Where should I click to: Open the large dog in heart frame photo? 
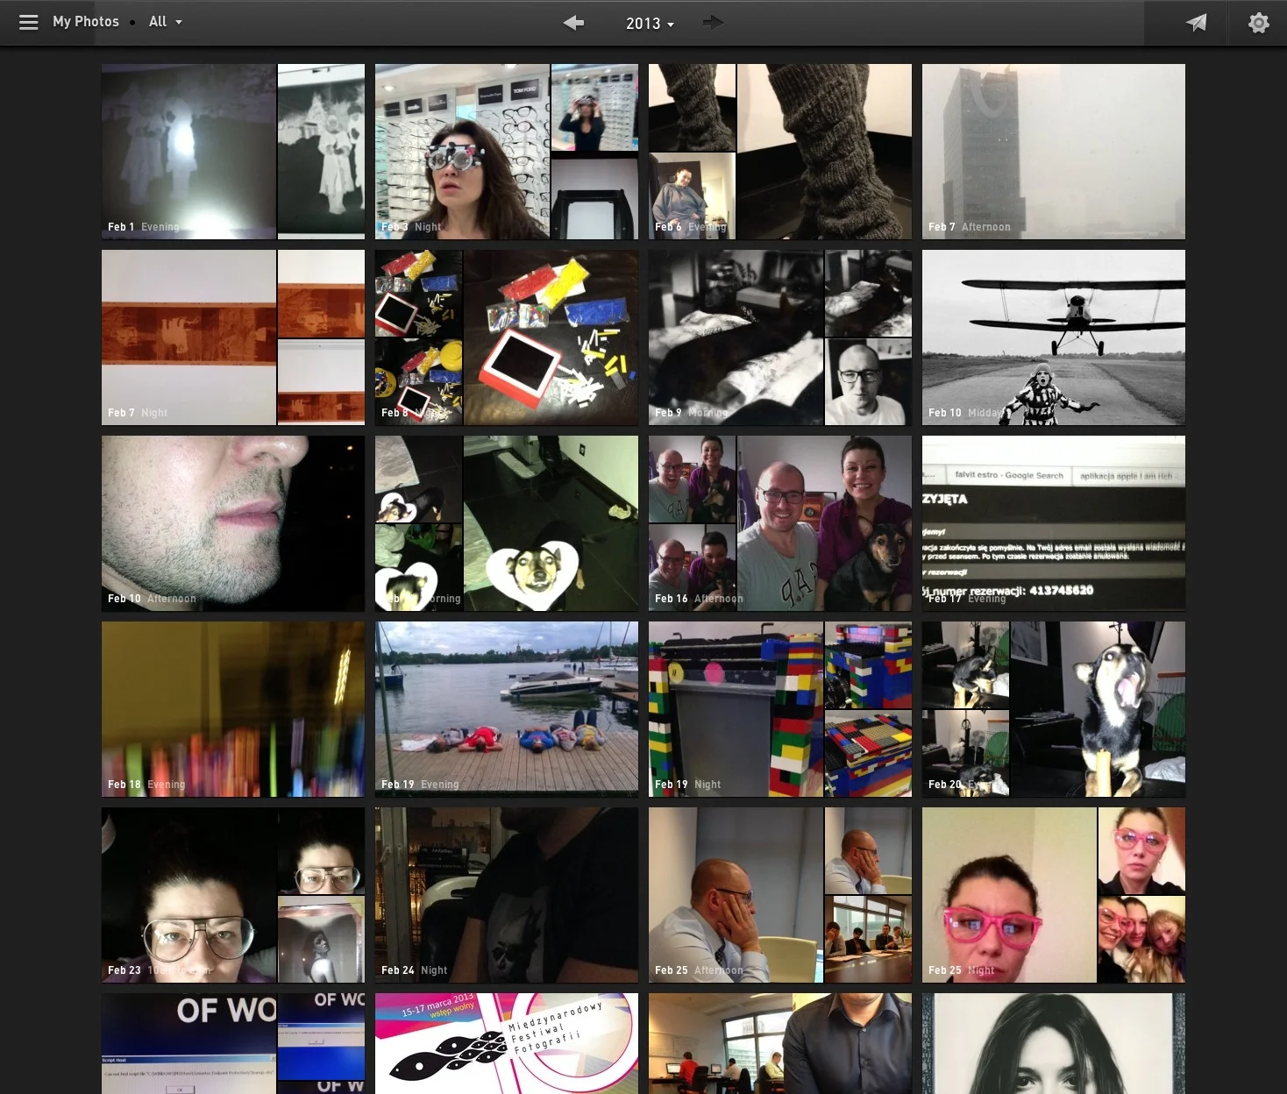tap(551, 523)
